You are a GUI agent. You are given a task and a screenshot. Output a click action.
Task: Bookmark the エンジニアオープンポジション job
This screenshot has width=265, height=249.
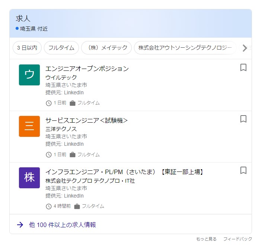click(x=243, y=67)
